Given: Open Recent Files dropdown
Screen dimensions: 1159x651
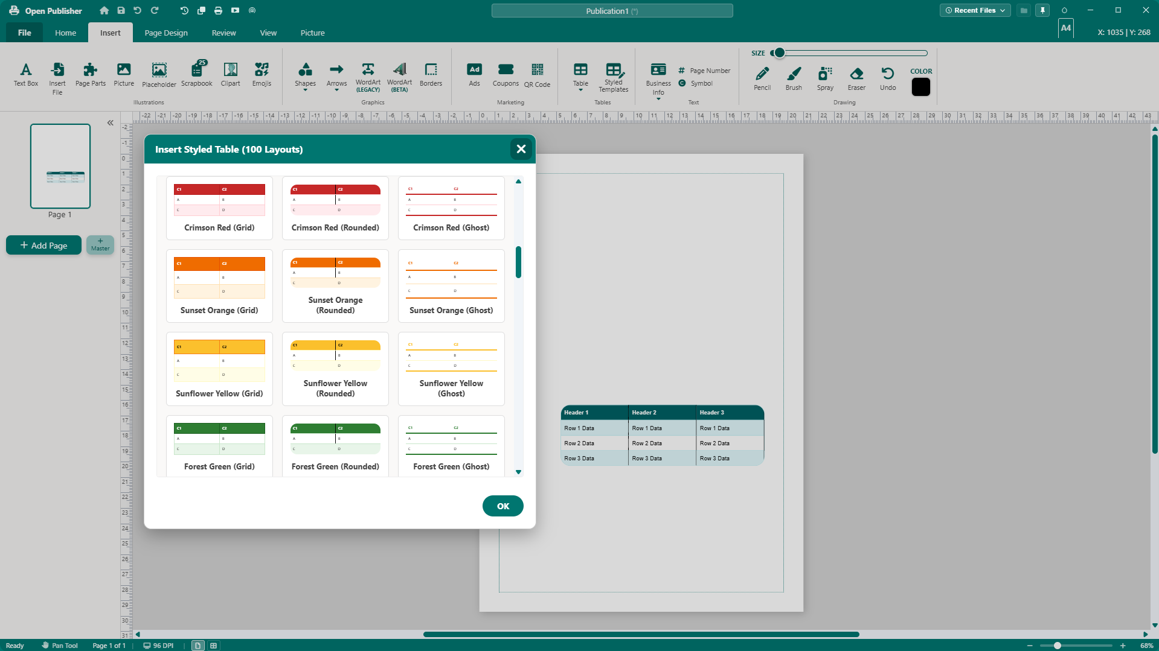Looking at the screenshot, I should 975,10.
